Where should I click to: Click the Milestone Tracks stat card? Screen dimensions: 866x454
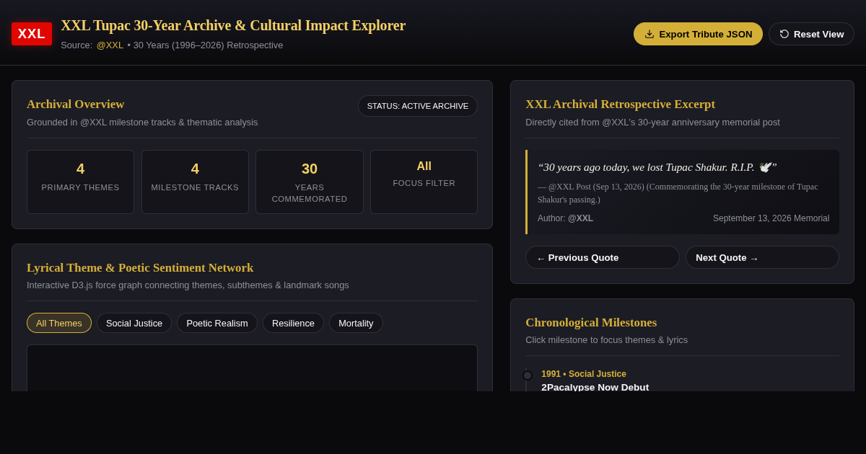(x=195, y=182)
